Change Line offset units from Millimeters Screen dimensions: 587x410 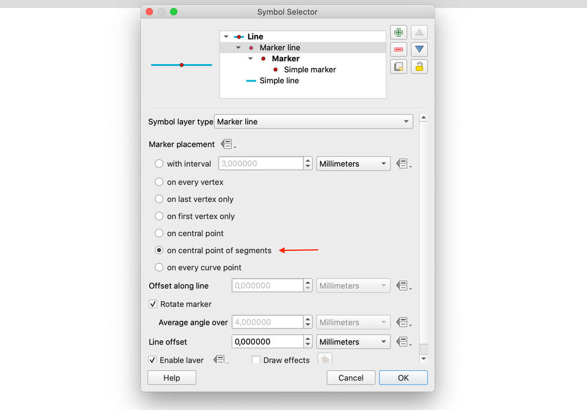point(353,341)
